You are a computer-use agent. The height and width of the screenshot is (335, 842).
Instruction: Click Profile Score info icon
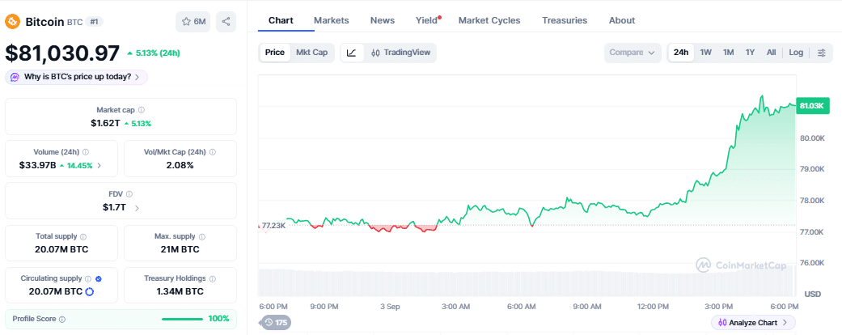[x=62, y=319]
